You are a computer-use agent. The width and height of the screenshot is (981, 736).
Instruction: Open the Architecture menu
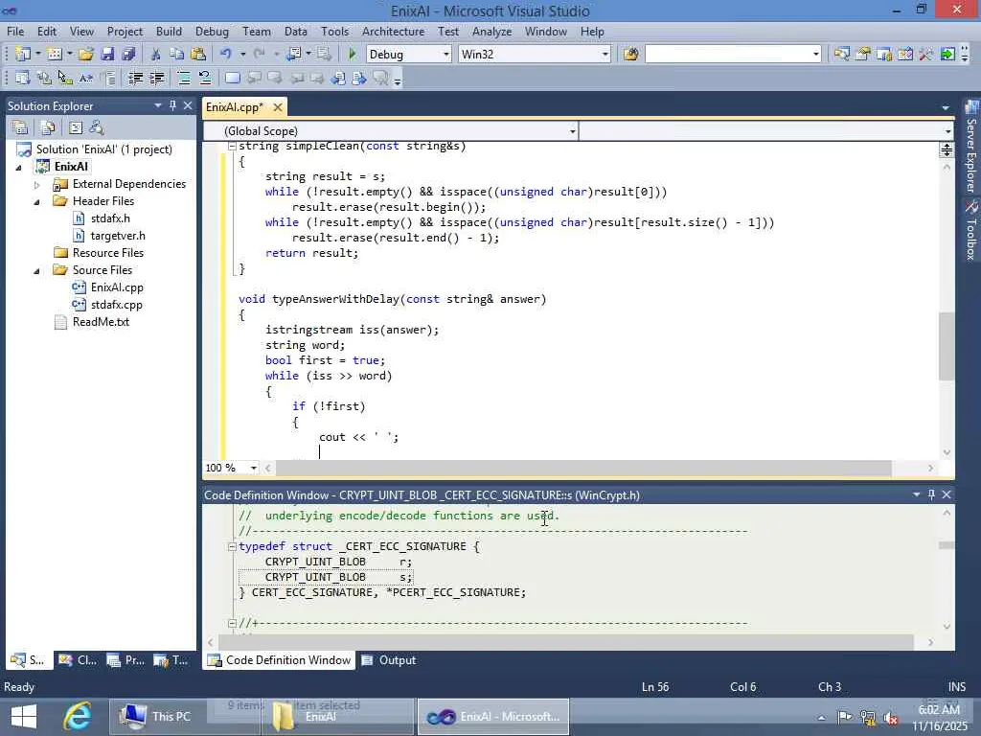tap(393, 32)
